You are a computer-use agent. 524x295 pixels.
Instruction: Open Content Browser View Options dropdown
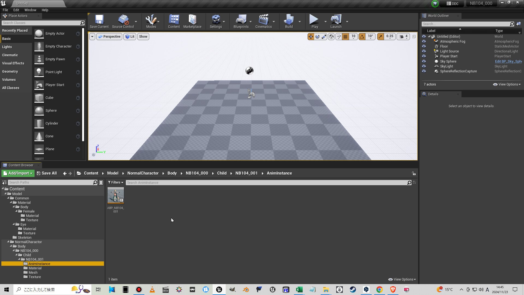[x=402, y=279]
